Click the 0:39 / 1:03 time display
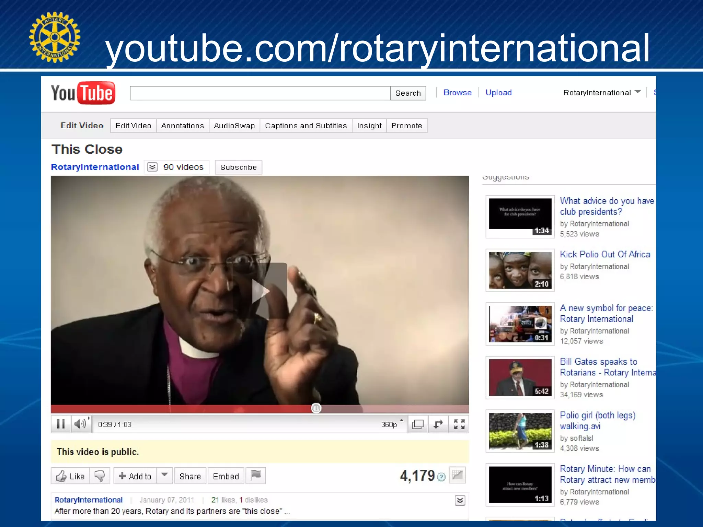Image resolution: width=703 pixels, height=527 pixels. tap(115, 424)
